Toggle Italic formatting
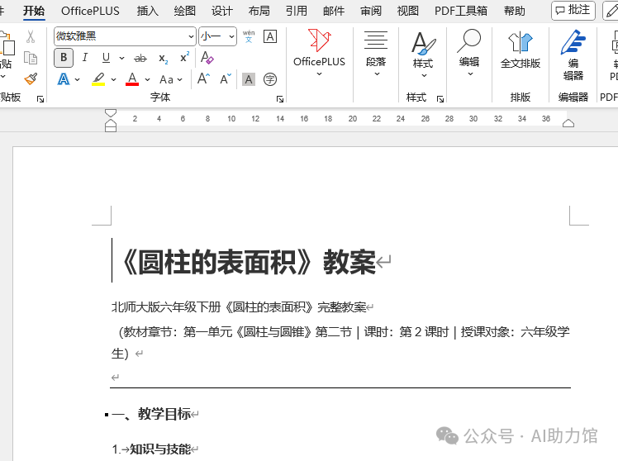618x461 pixels. pyautogui.click(x=85, y=58)
